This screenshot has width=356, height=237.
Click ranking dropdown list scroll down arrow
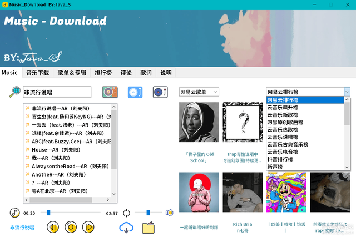(347, 167)
